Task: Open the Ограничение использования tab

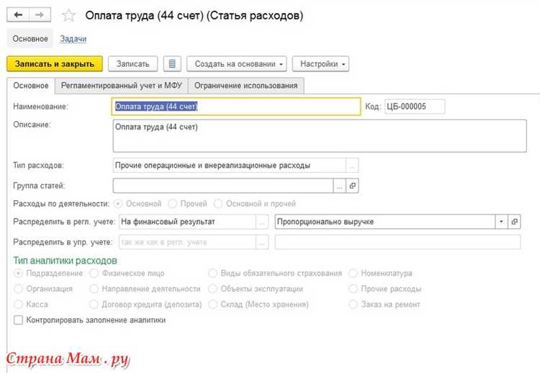Action: (246, 86)
